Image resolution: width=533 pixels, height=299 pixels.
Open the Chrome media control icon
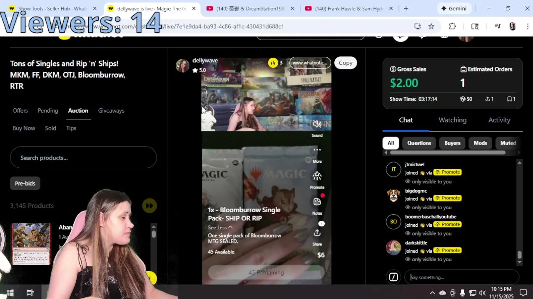point(497,26)
